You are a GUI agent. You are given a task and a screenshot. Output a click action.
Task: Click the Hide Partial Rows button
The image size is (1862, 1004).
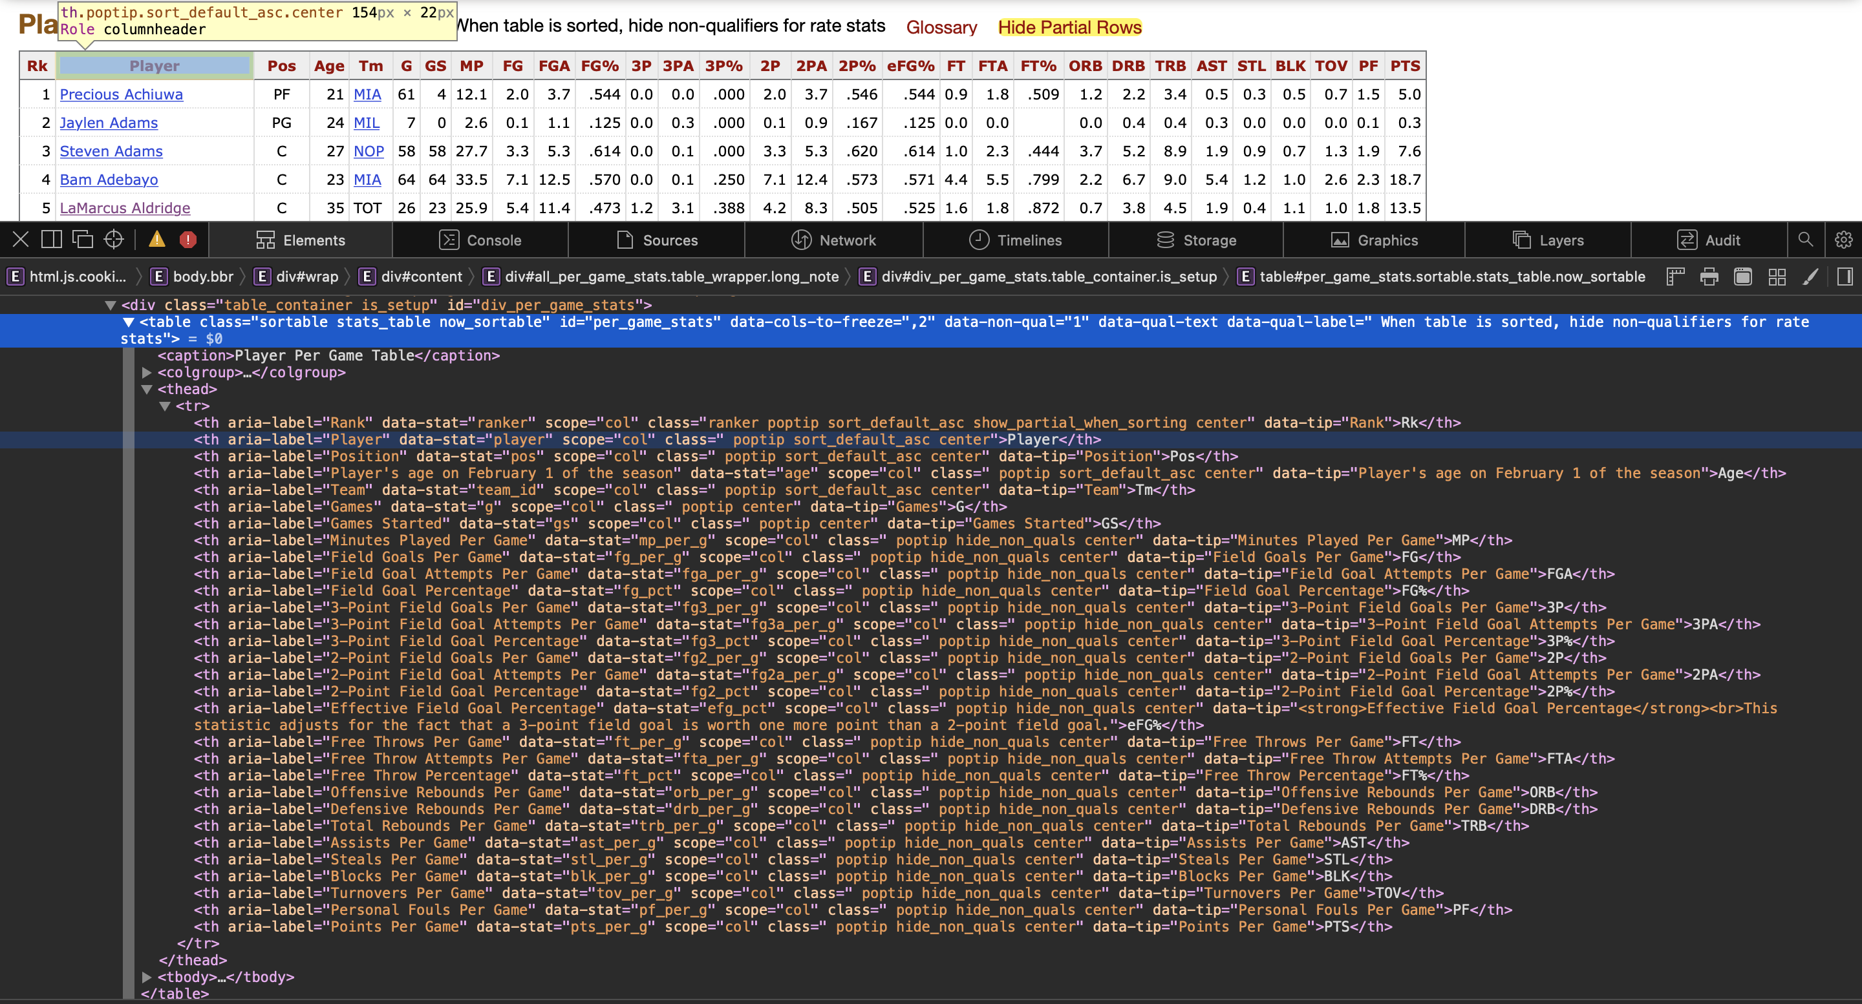pos(1069,27)
